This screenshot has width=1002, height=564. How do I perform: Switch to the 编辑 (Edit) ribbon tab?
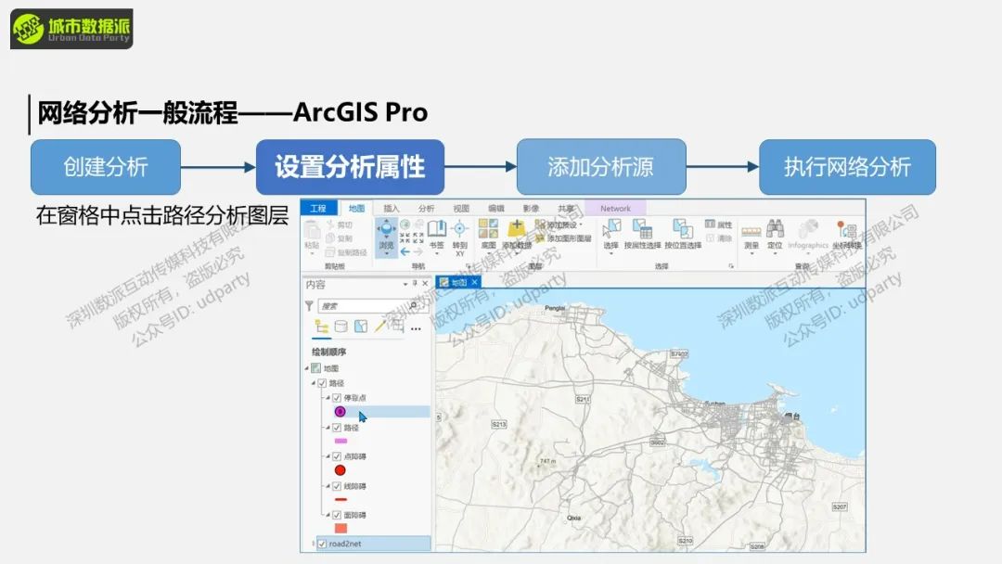click(x=495, y=208)
